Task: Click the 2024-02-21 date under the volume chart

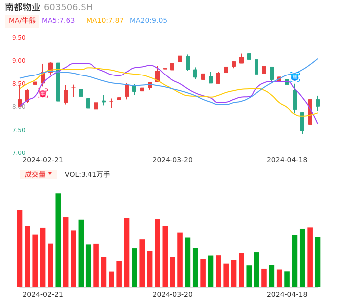Action: (43, 294)
